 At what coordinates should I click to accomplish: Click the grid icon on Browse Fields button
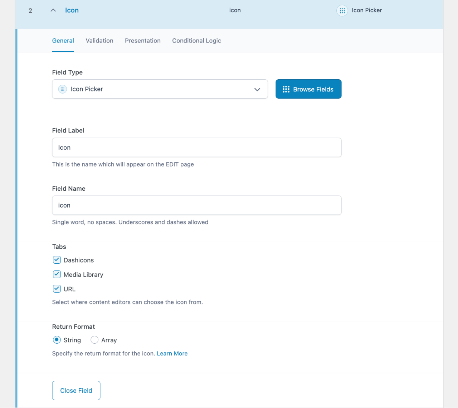point(286,89)
